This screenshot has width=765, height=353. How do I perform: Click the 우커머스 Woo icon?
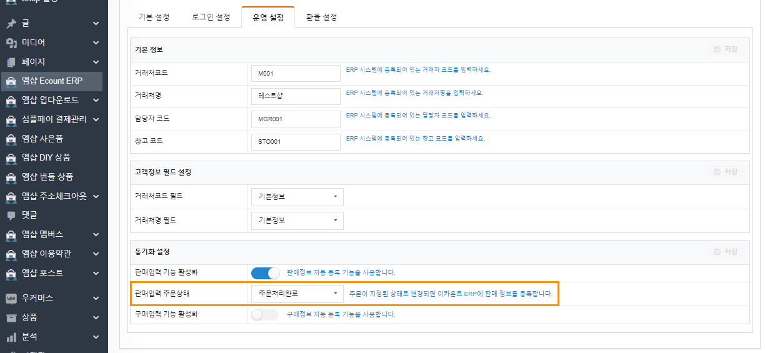11,298
